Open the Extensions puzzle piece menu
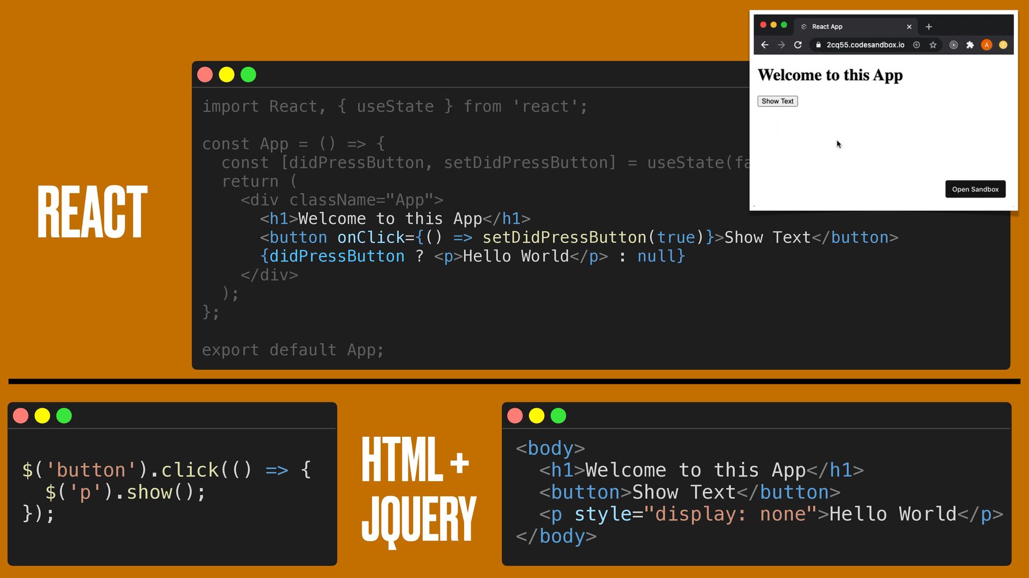Viewport: 1029px width, 578px height. [x=970, y=45]
